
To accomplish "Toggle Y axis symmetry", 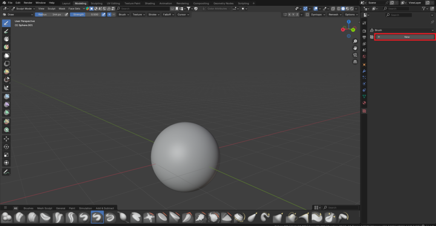I will point(293,14).
